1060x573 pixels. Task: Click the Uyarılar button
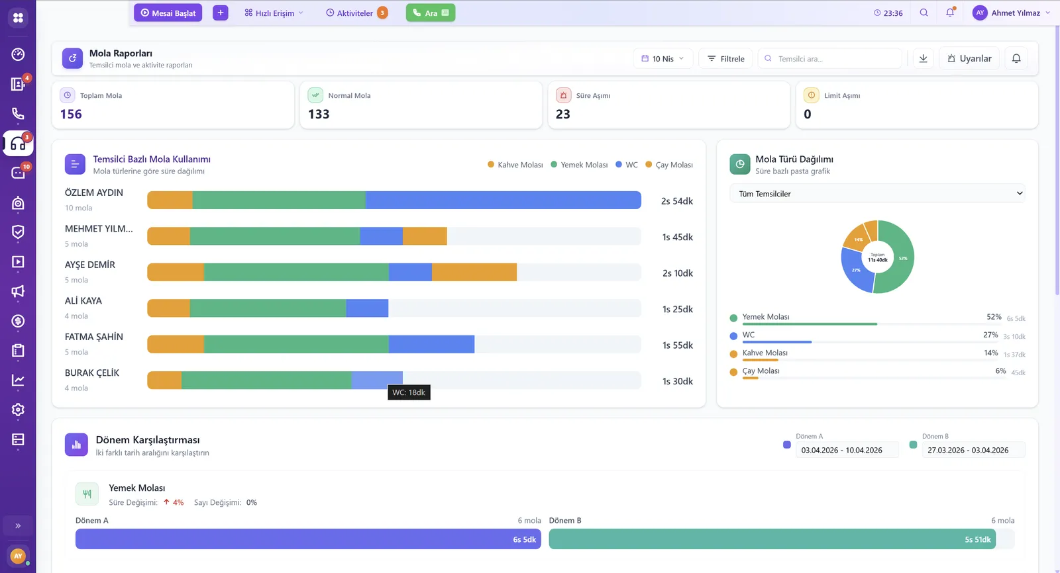coord(969,58)
